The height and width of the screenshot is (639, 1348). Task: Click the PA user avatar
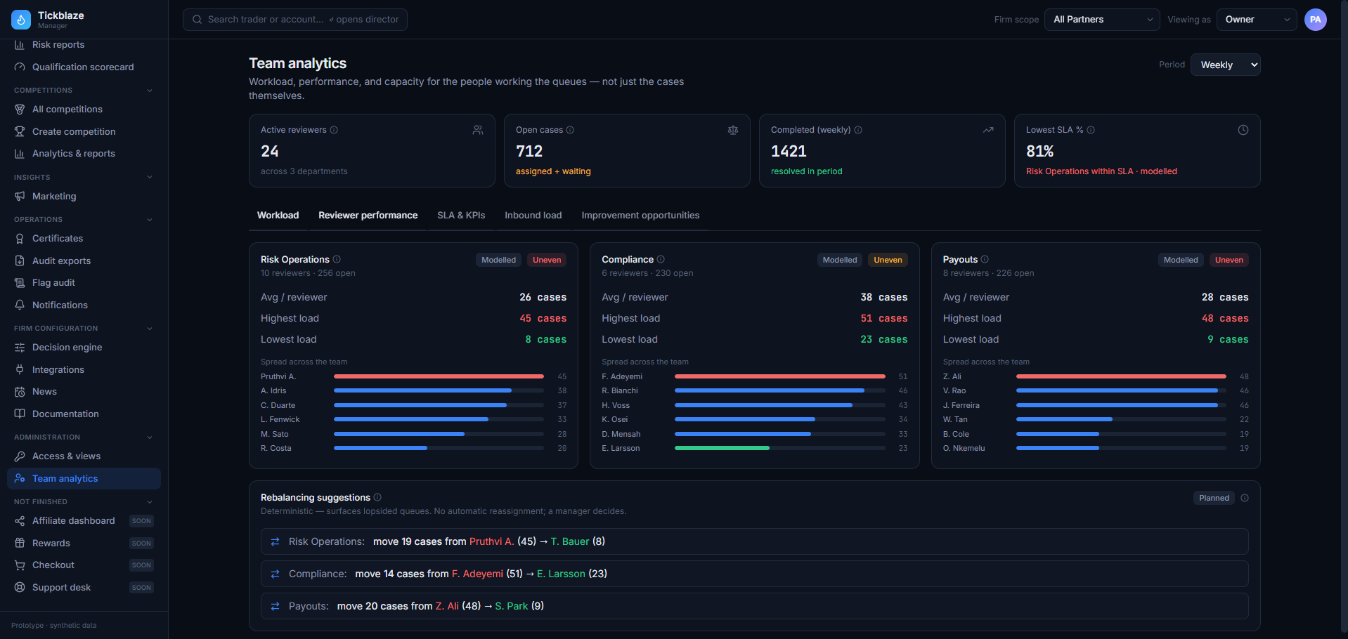(1316, 20)
